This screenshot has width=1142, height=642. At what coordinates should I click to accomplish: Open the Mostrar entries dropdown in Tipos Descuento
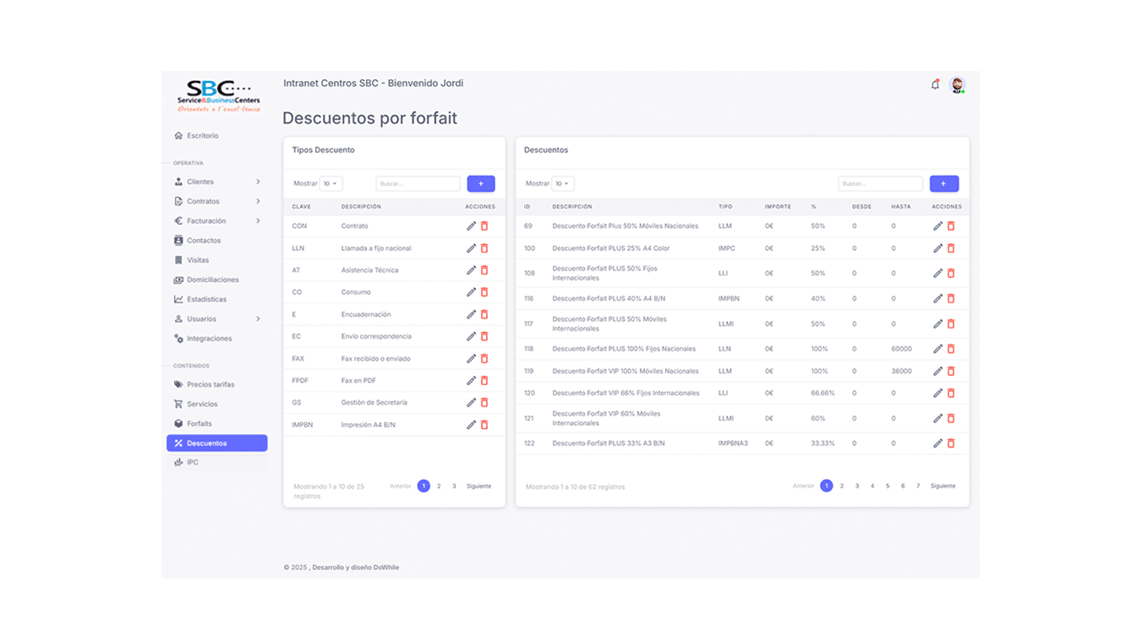[x=331, y=183]
